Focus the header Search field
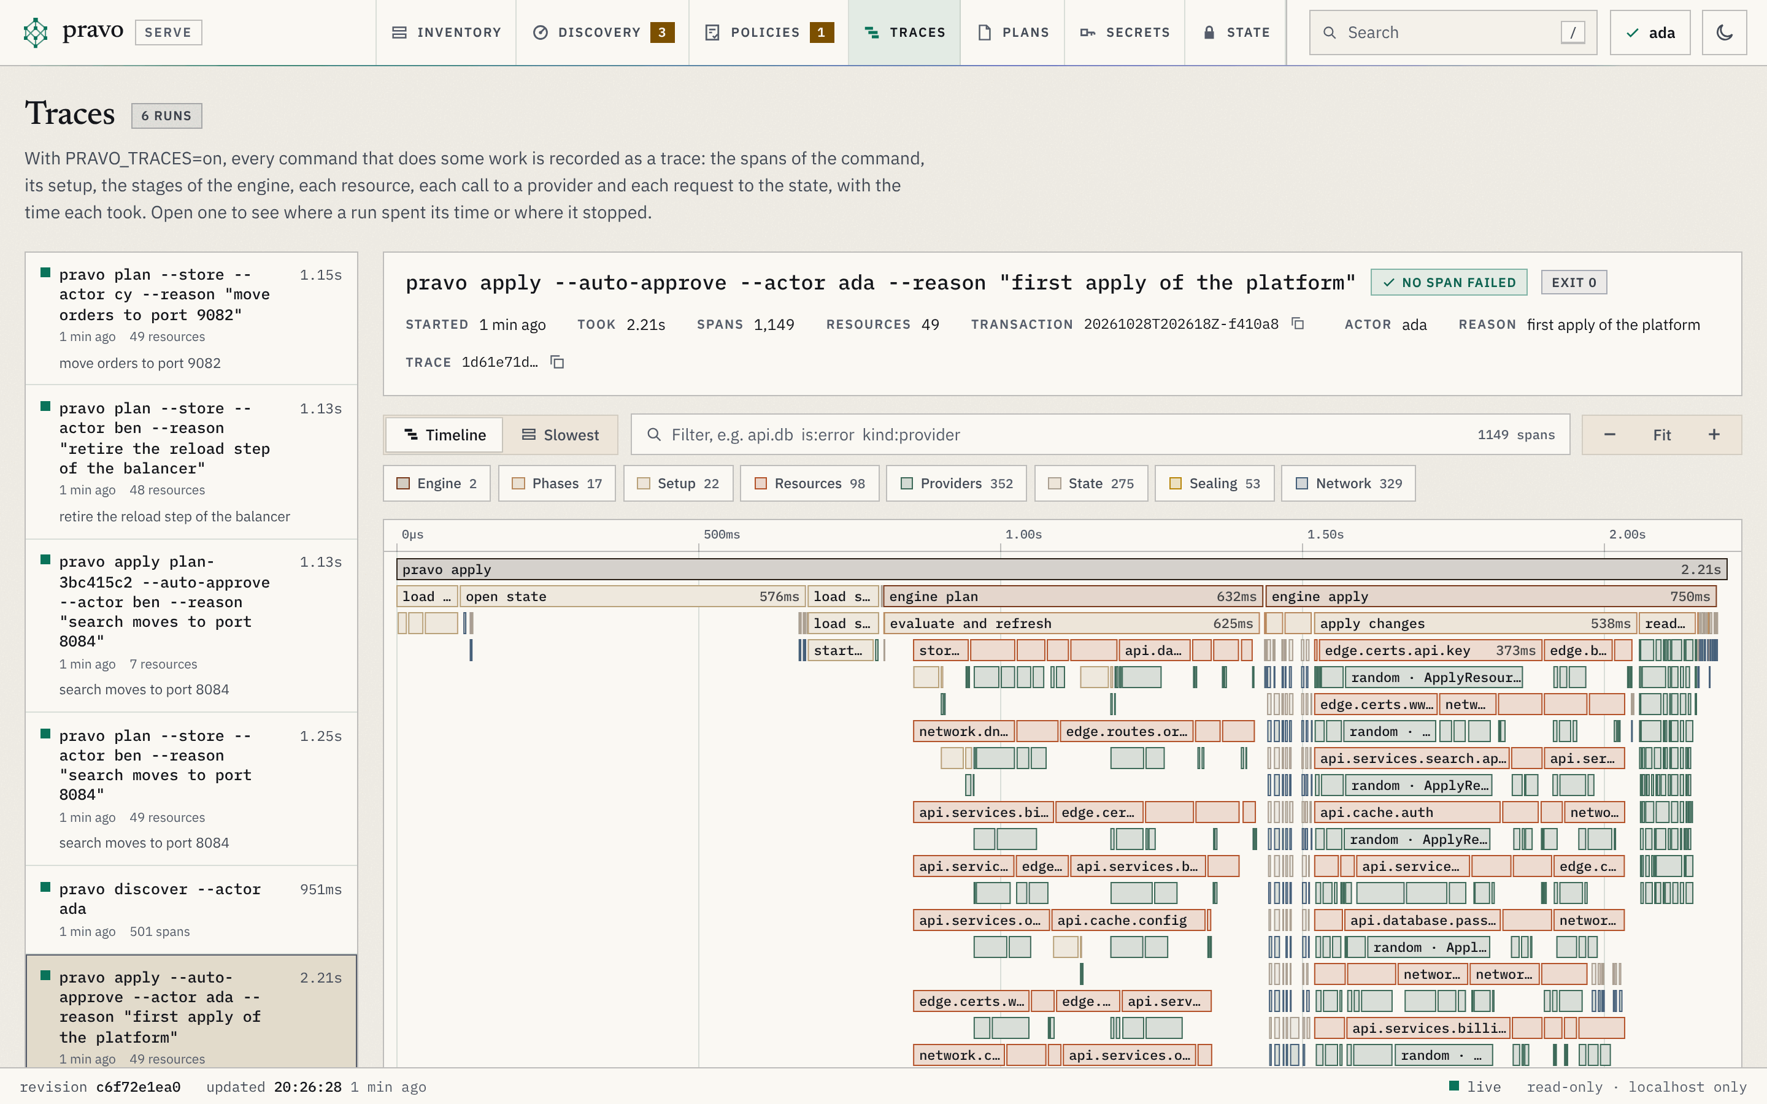 [x=1453, y=32]
